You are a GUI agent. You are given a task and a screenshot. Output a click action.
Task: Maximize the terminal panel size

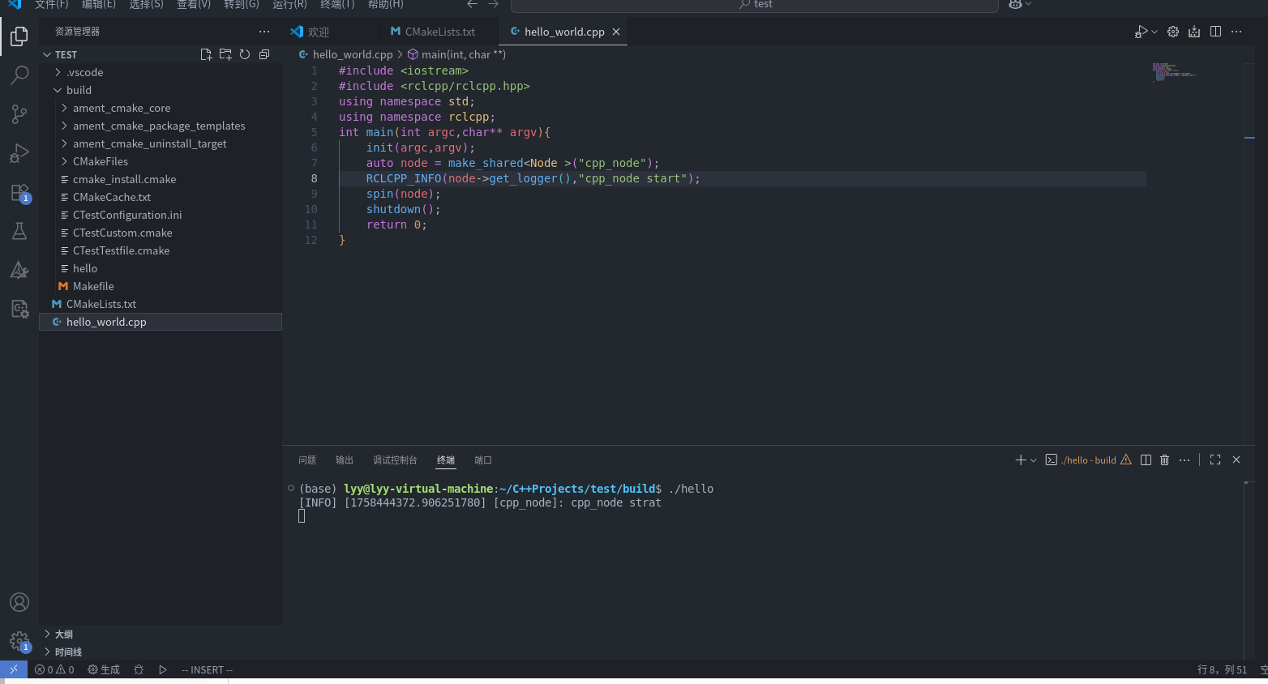(1215, 460)
